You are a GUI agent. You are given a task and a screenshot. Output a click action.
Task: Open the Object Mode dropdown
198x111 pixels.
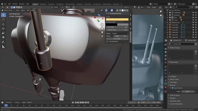pyautogui.click(x=8, y=10)
